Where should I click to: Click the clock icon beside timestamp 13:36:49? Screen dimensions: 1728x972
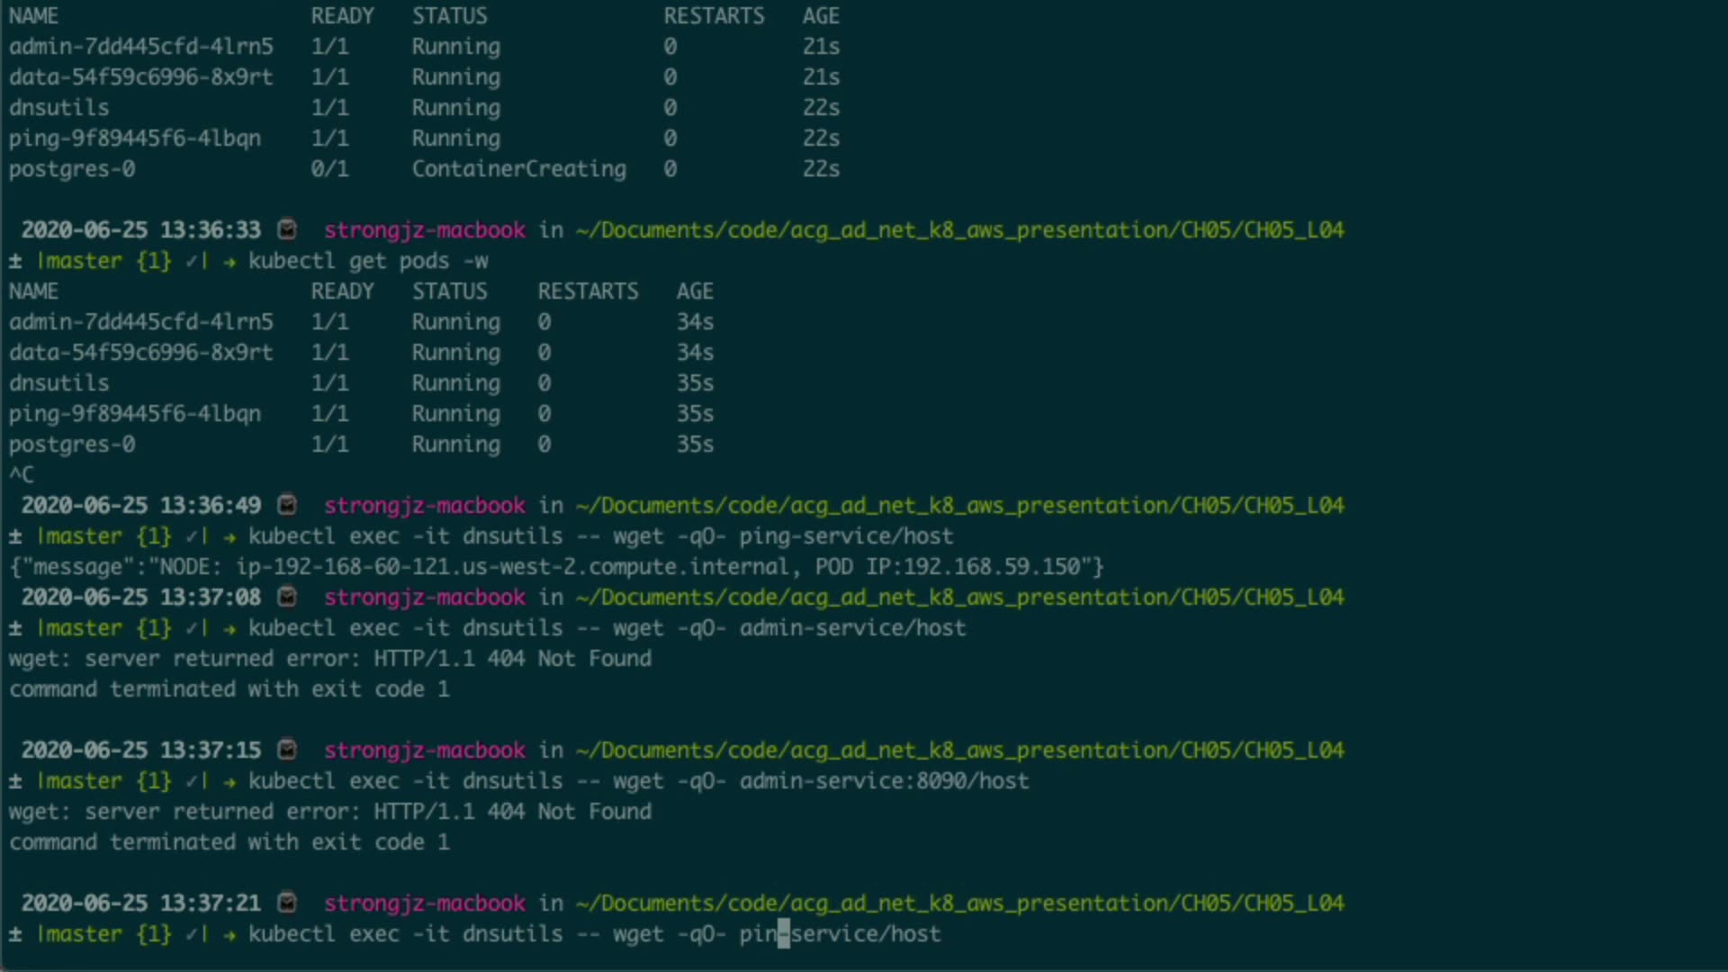pyautogui.click(x=287, y=505)
